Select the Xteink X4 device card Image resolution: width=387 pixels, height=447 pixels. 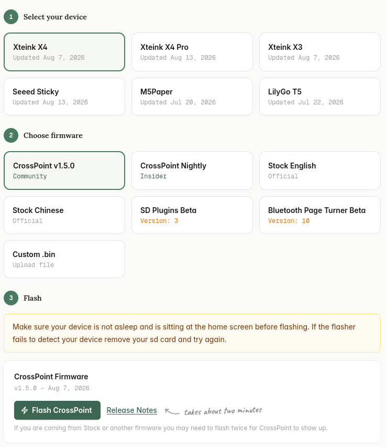[x=64, y=52]
